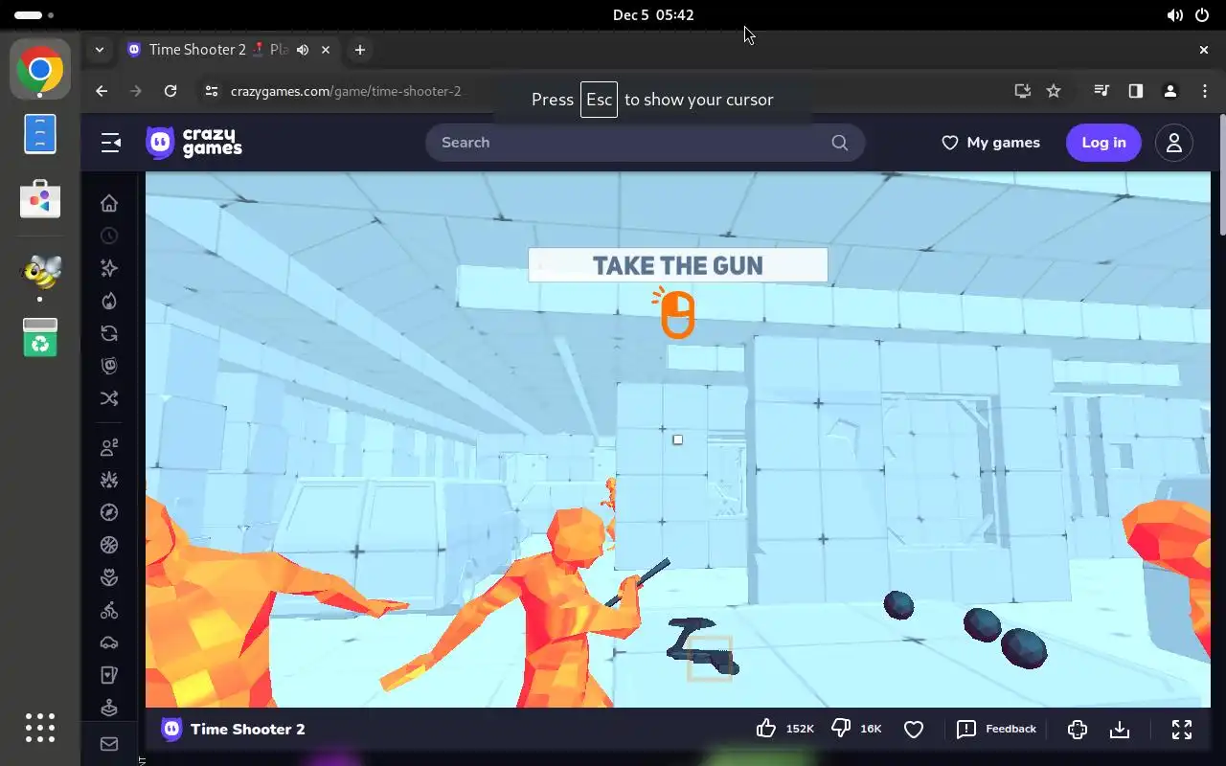1226x766 pixels.
Task: Open a new browser tab
Action: coord(360,50)
